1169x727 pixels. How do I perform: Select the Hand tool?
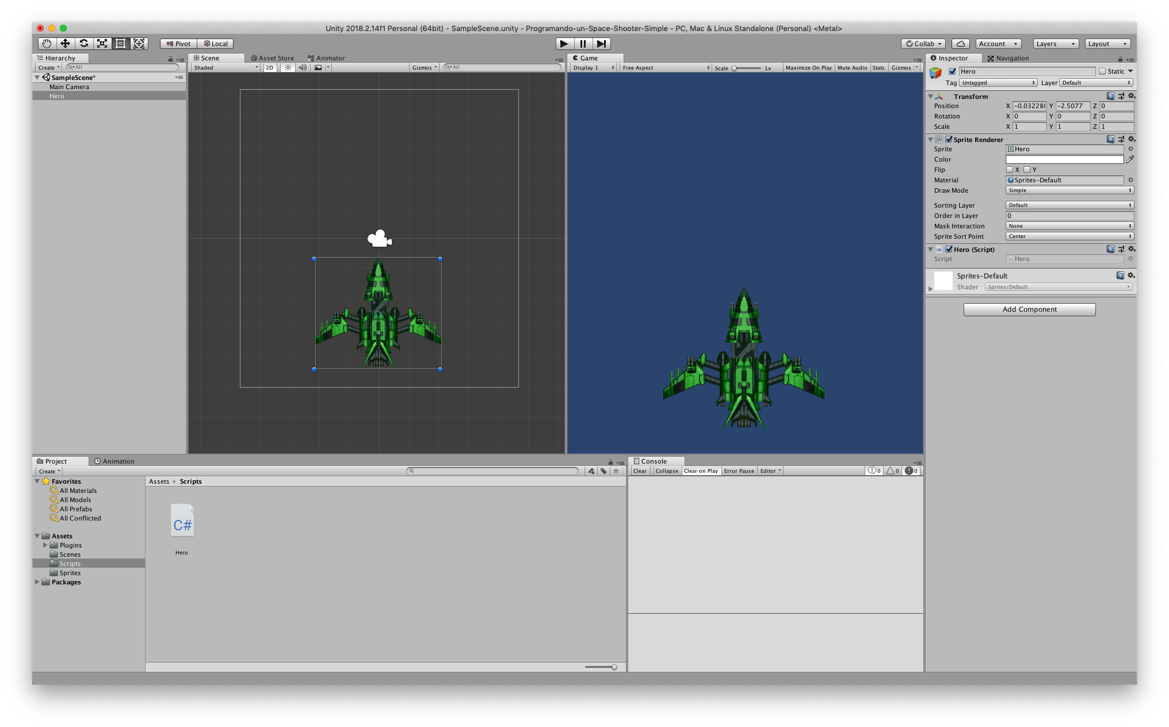point(47,44)
